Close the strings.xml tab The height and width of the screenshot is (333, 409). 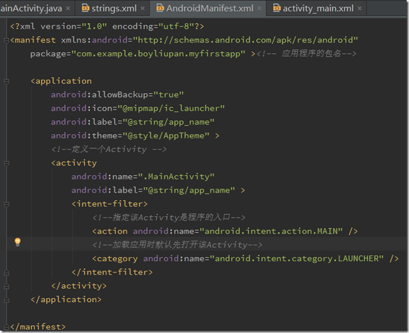(141, 8)
